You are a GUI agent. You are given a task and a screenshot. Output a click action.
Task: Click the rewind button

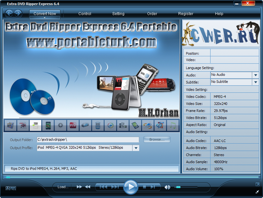coord(88,187)
